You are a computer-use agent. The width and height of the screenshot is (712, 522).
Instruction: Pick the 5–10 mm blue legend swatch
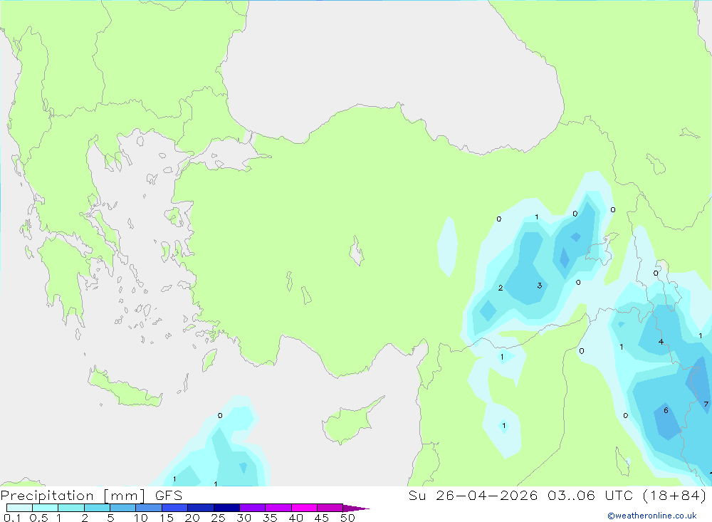click(x=123, y=508)
